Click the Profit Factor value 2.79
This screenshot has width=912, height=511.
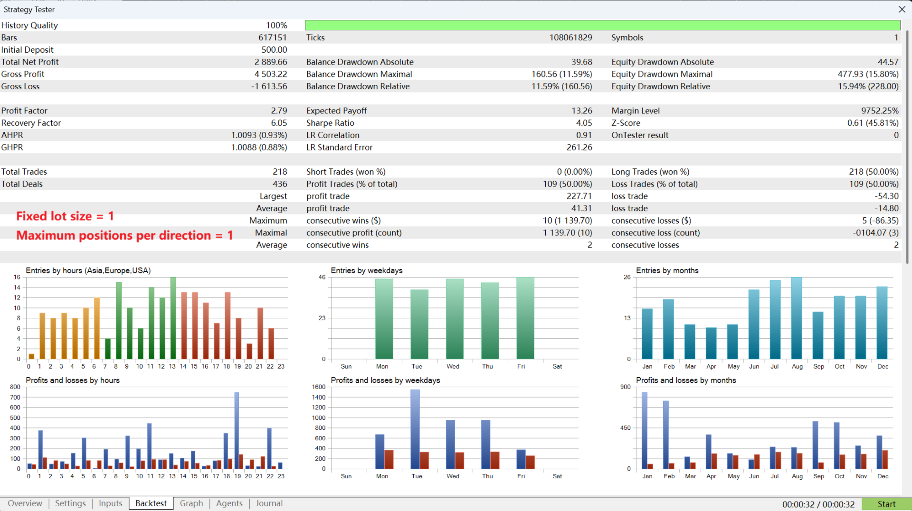[279, 111]
